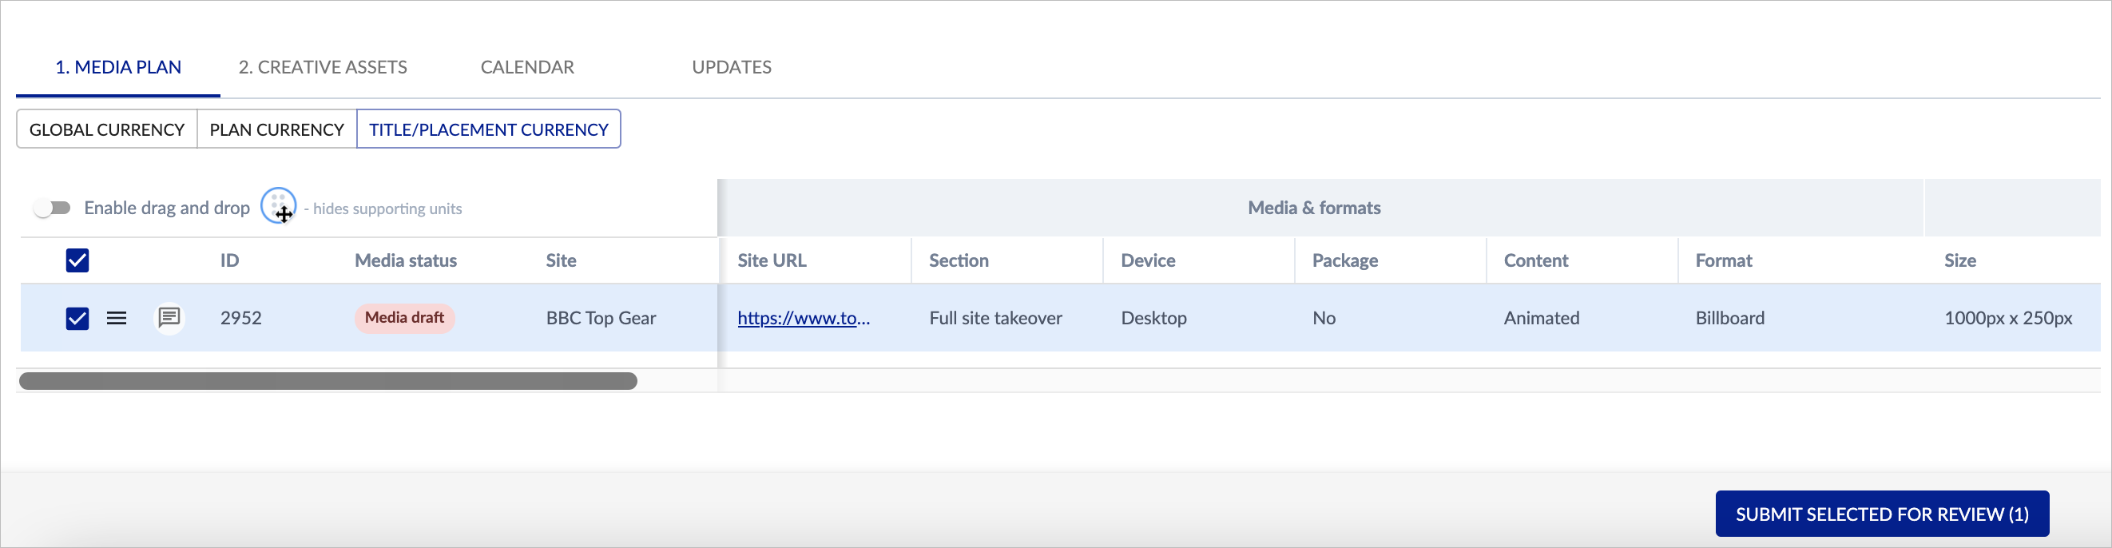Click the drag-and-drop dots icon

click(278, 205)
